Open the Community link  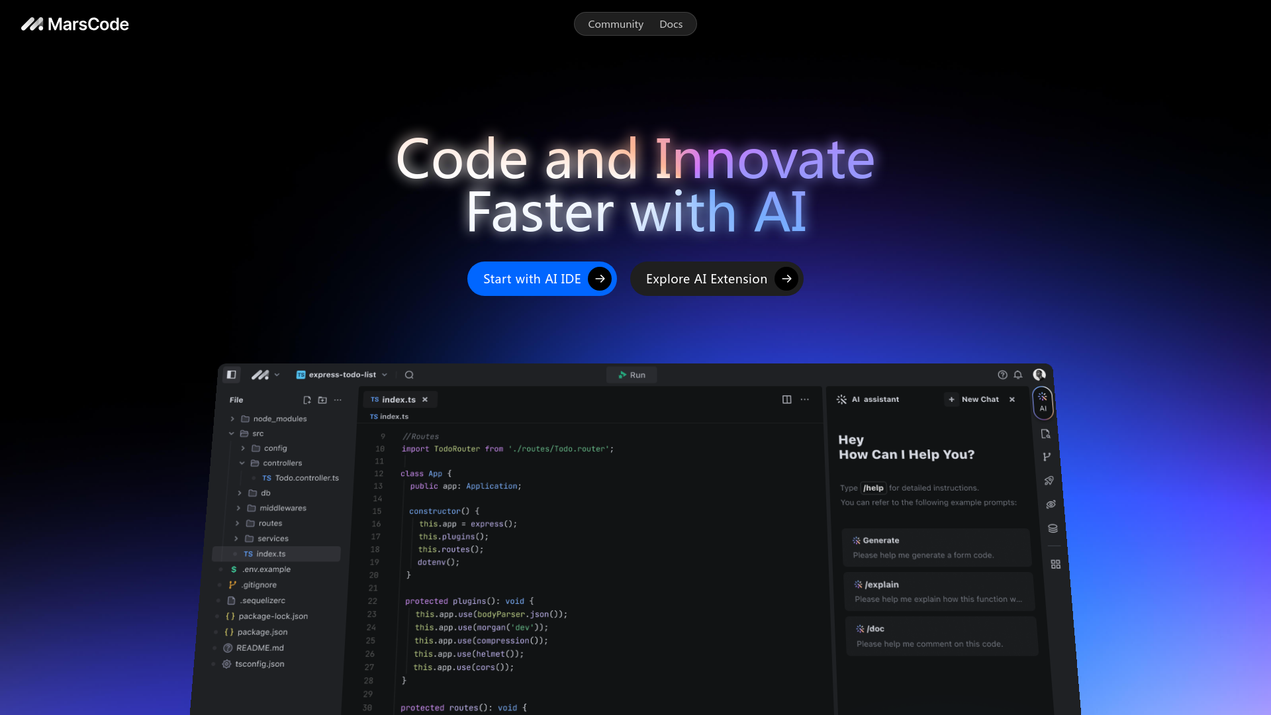(x=615, y=24)
